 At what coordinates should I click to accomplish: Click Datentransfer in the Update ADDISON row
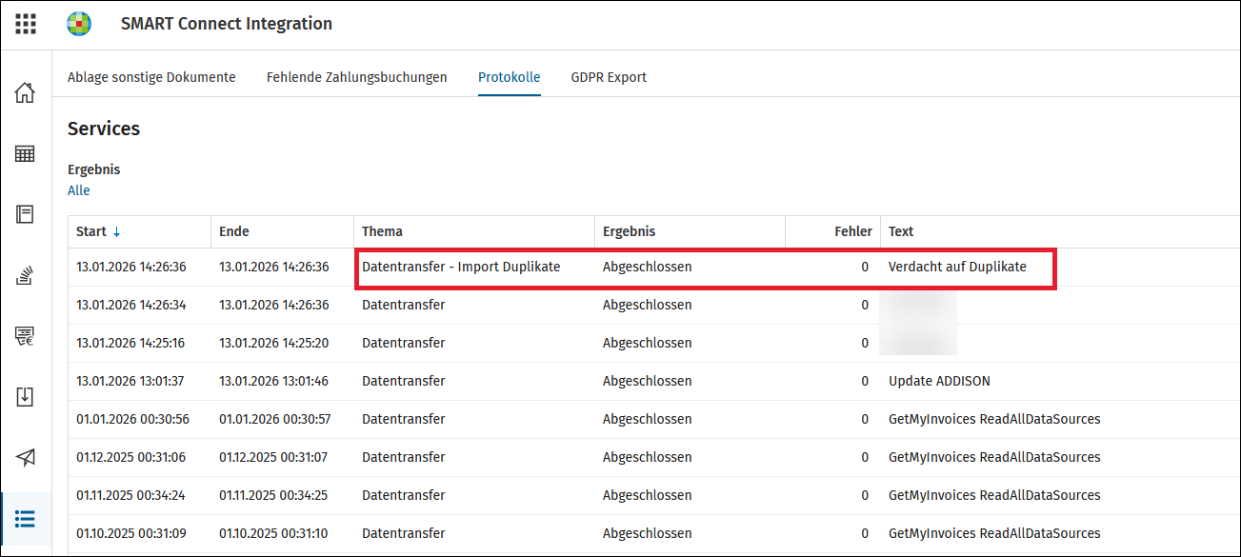coord(404,382)
